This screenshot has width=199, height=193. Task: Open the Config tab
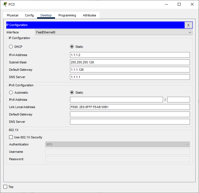click(29, 15)
